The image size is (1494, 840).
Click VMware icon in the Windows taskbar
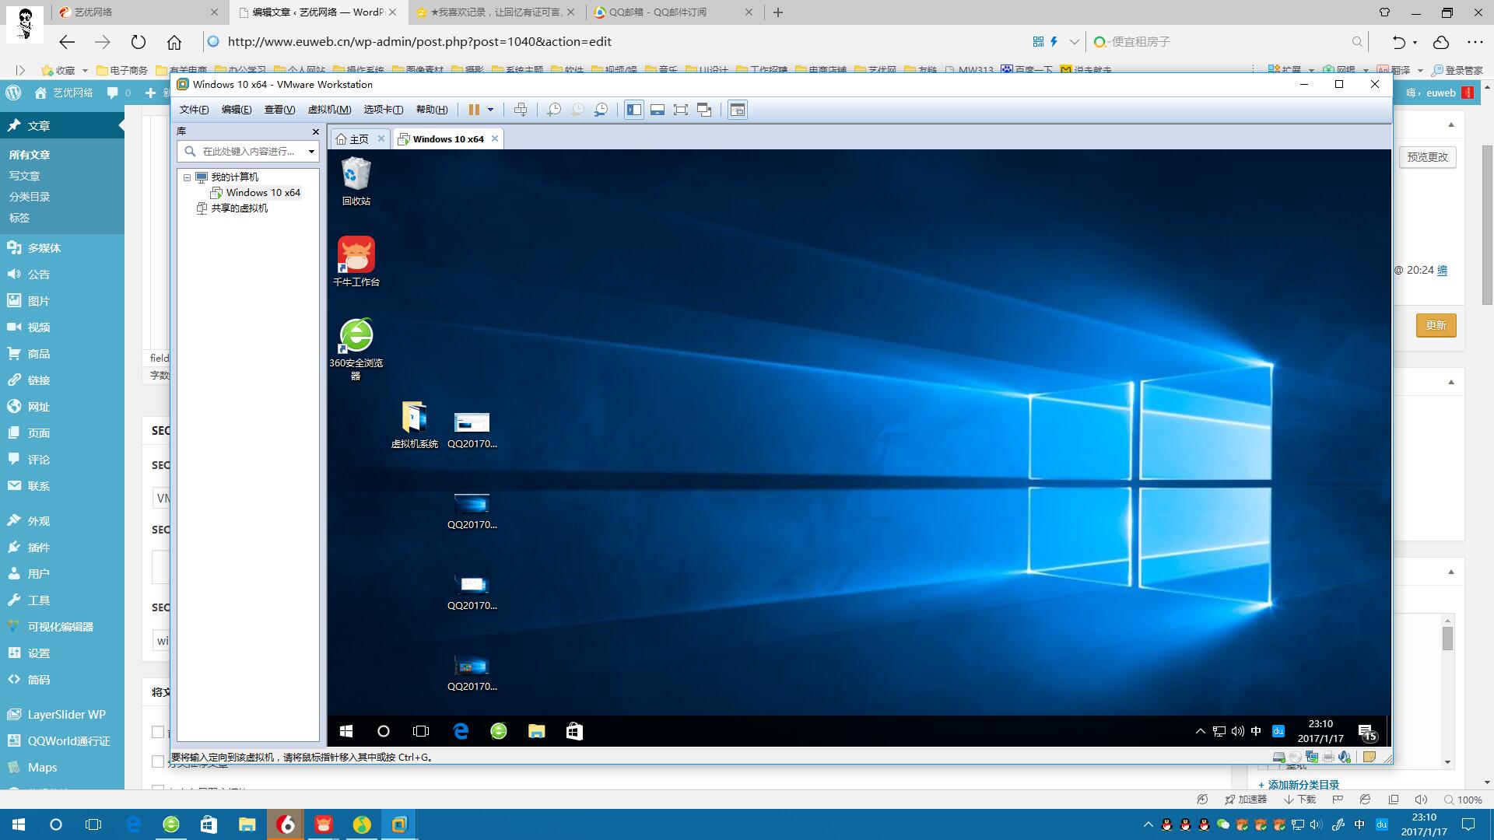[x=399, y=824]
